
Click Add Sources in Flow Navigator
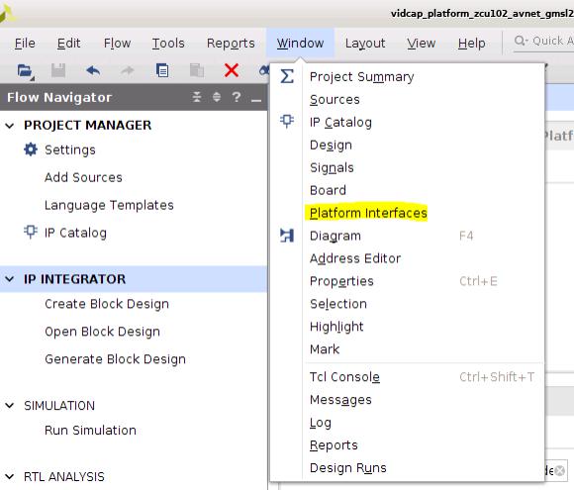(x=83, y=177)
